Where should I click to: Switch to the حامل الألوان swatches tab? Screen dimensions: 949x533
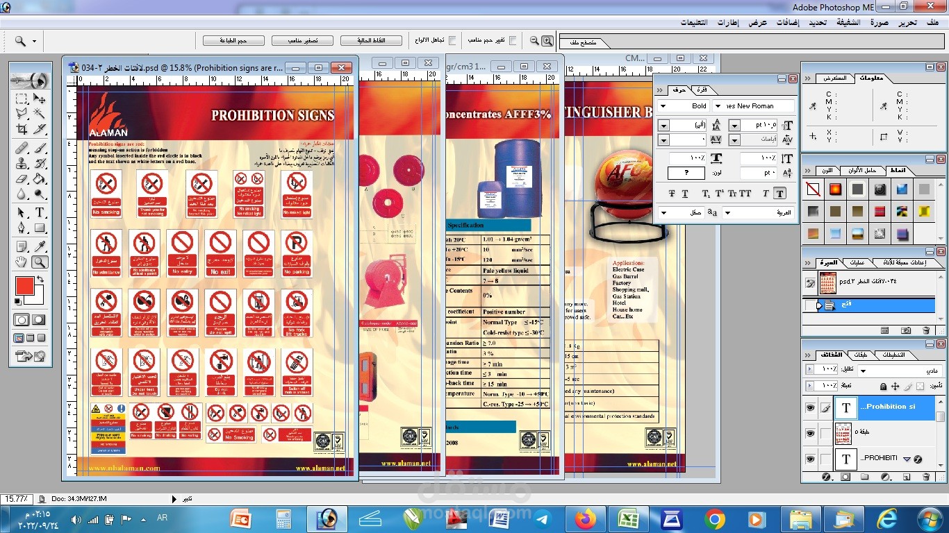pos(863,171)
